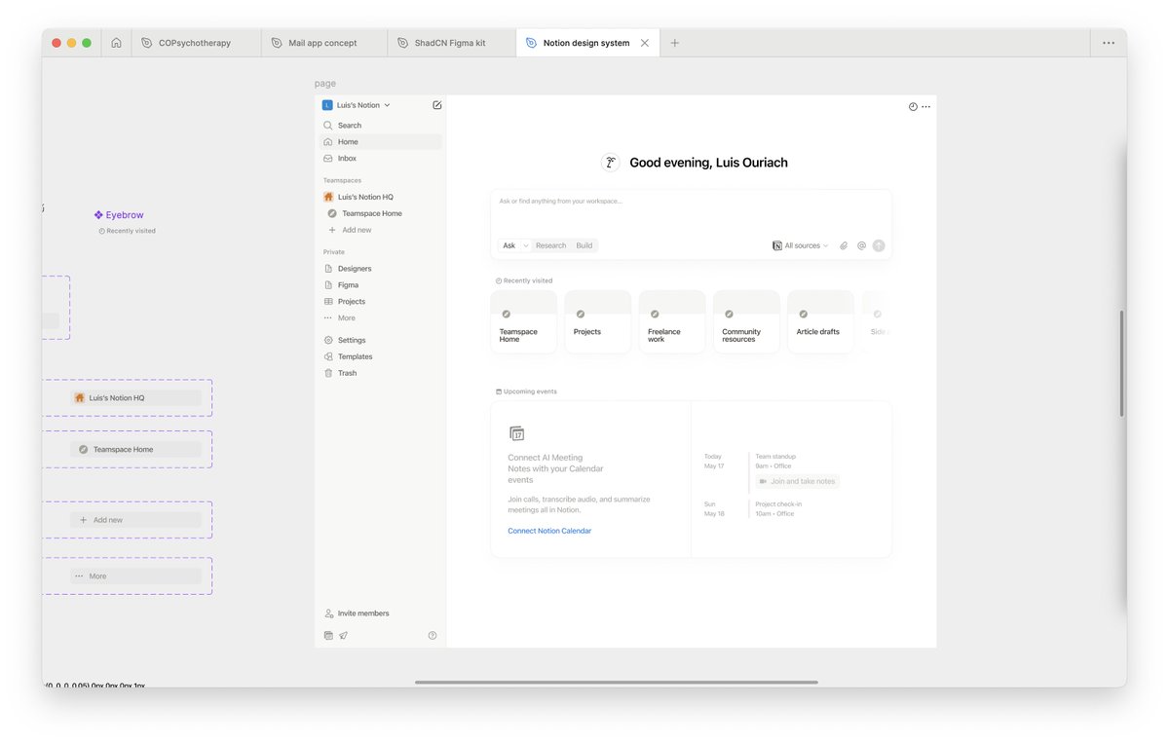Switch to the COPsychotherapy tab

tap(196, 43)
